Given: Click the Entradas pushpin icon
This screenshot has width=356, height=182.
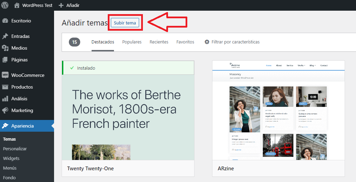Looking at the screenshot, I should [5, 36].
